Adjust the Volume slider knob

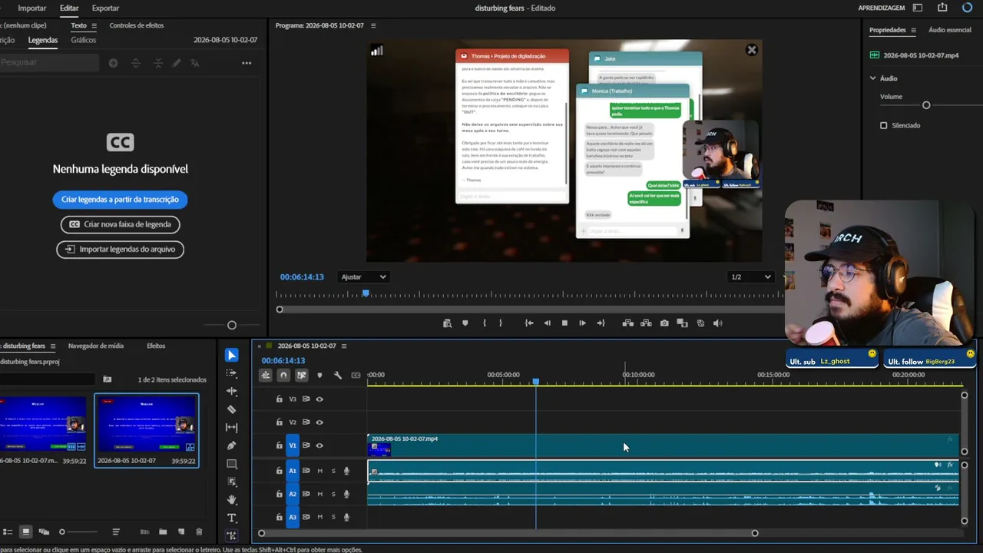point(926,105)
